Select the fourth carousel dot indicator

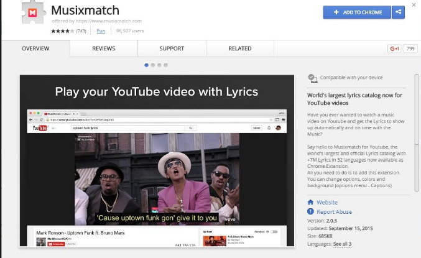point(165,65)
